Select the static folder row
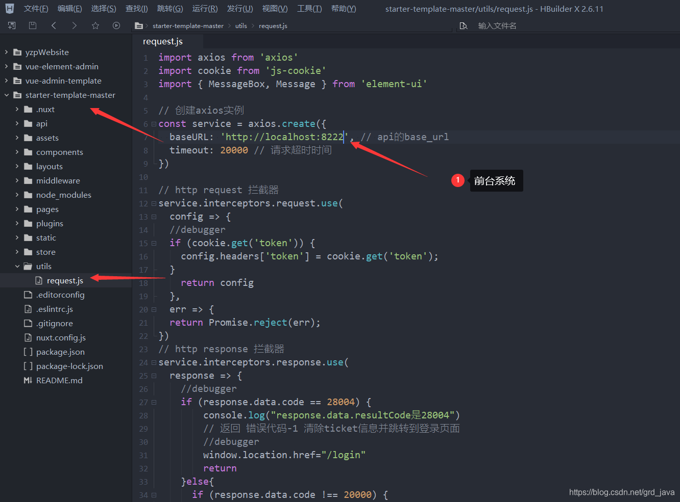This screenshot has height=502, width=680. pos(66,237)
